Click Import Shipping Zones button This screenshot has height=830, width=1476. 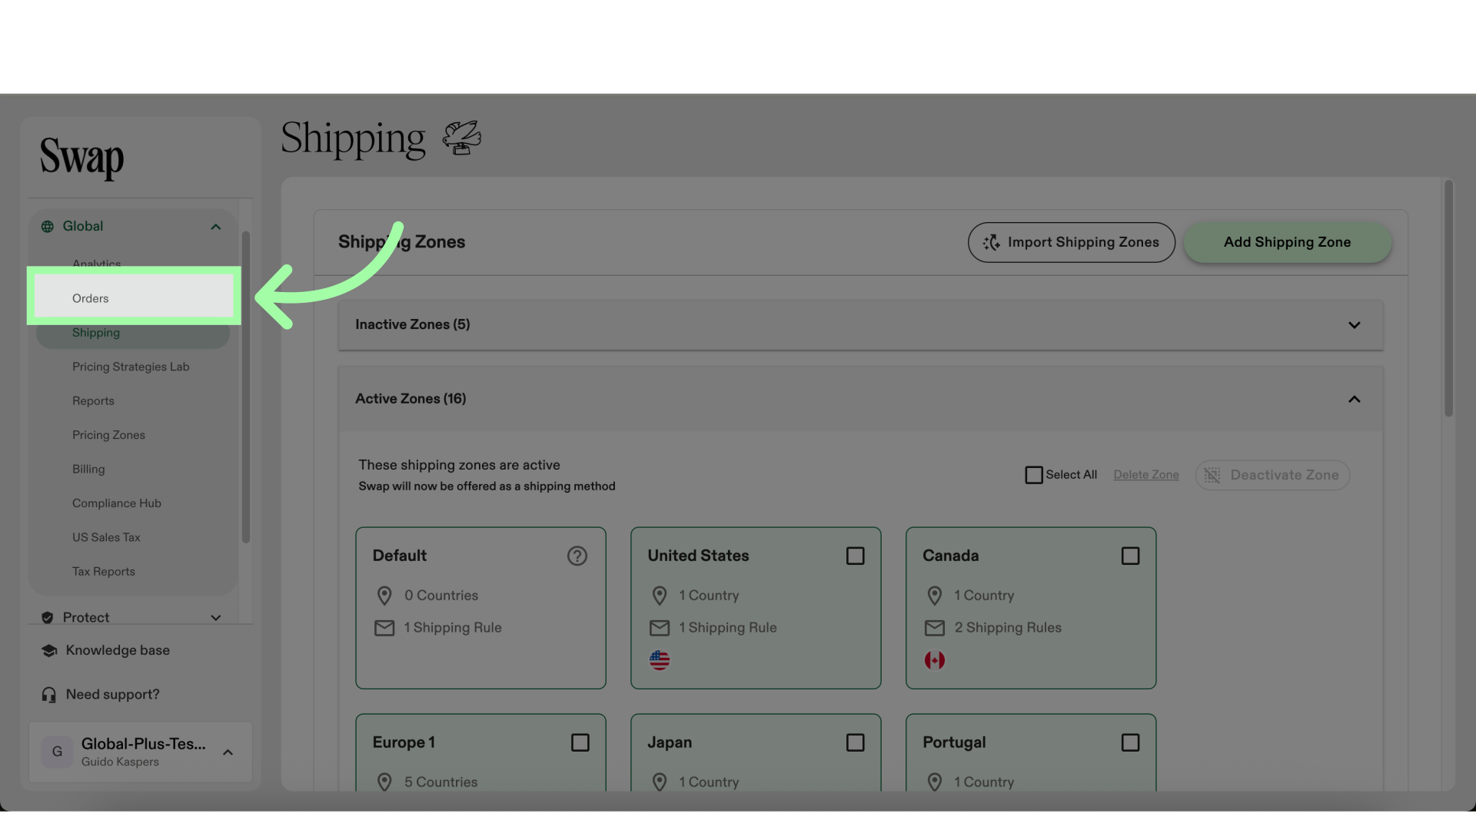(1072, 242)
